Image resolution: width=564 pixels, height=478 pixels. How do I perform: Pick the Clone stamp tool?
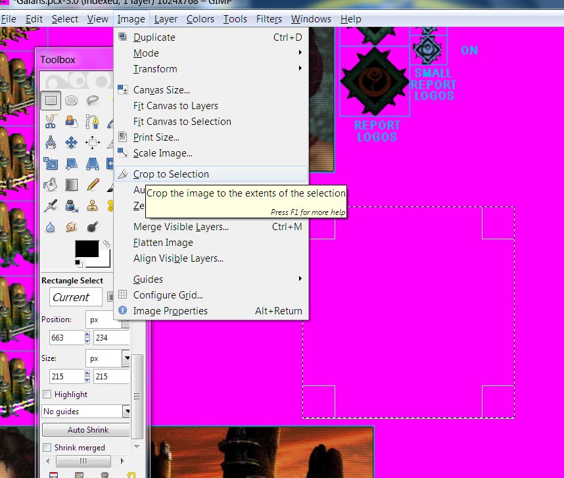click(93, 206)
